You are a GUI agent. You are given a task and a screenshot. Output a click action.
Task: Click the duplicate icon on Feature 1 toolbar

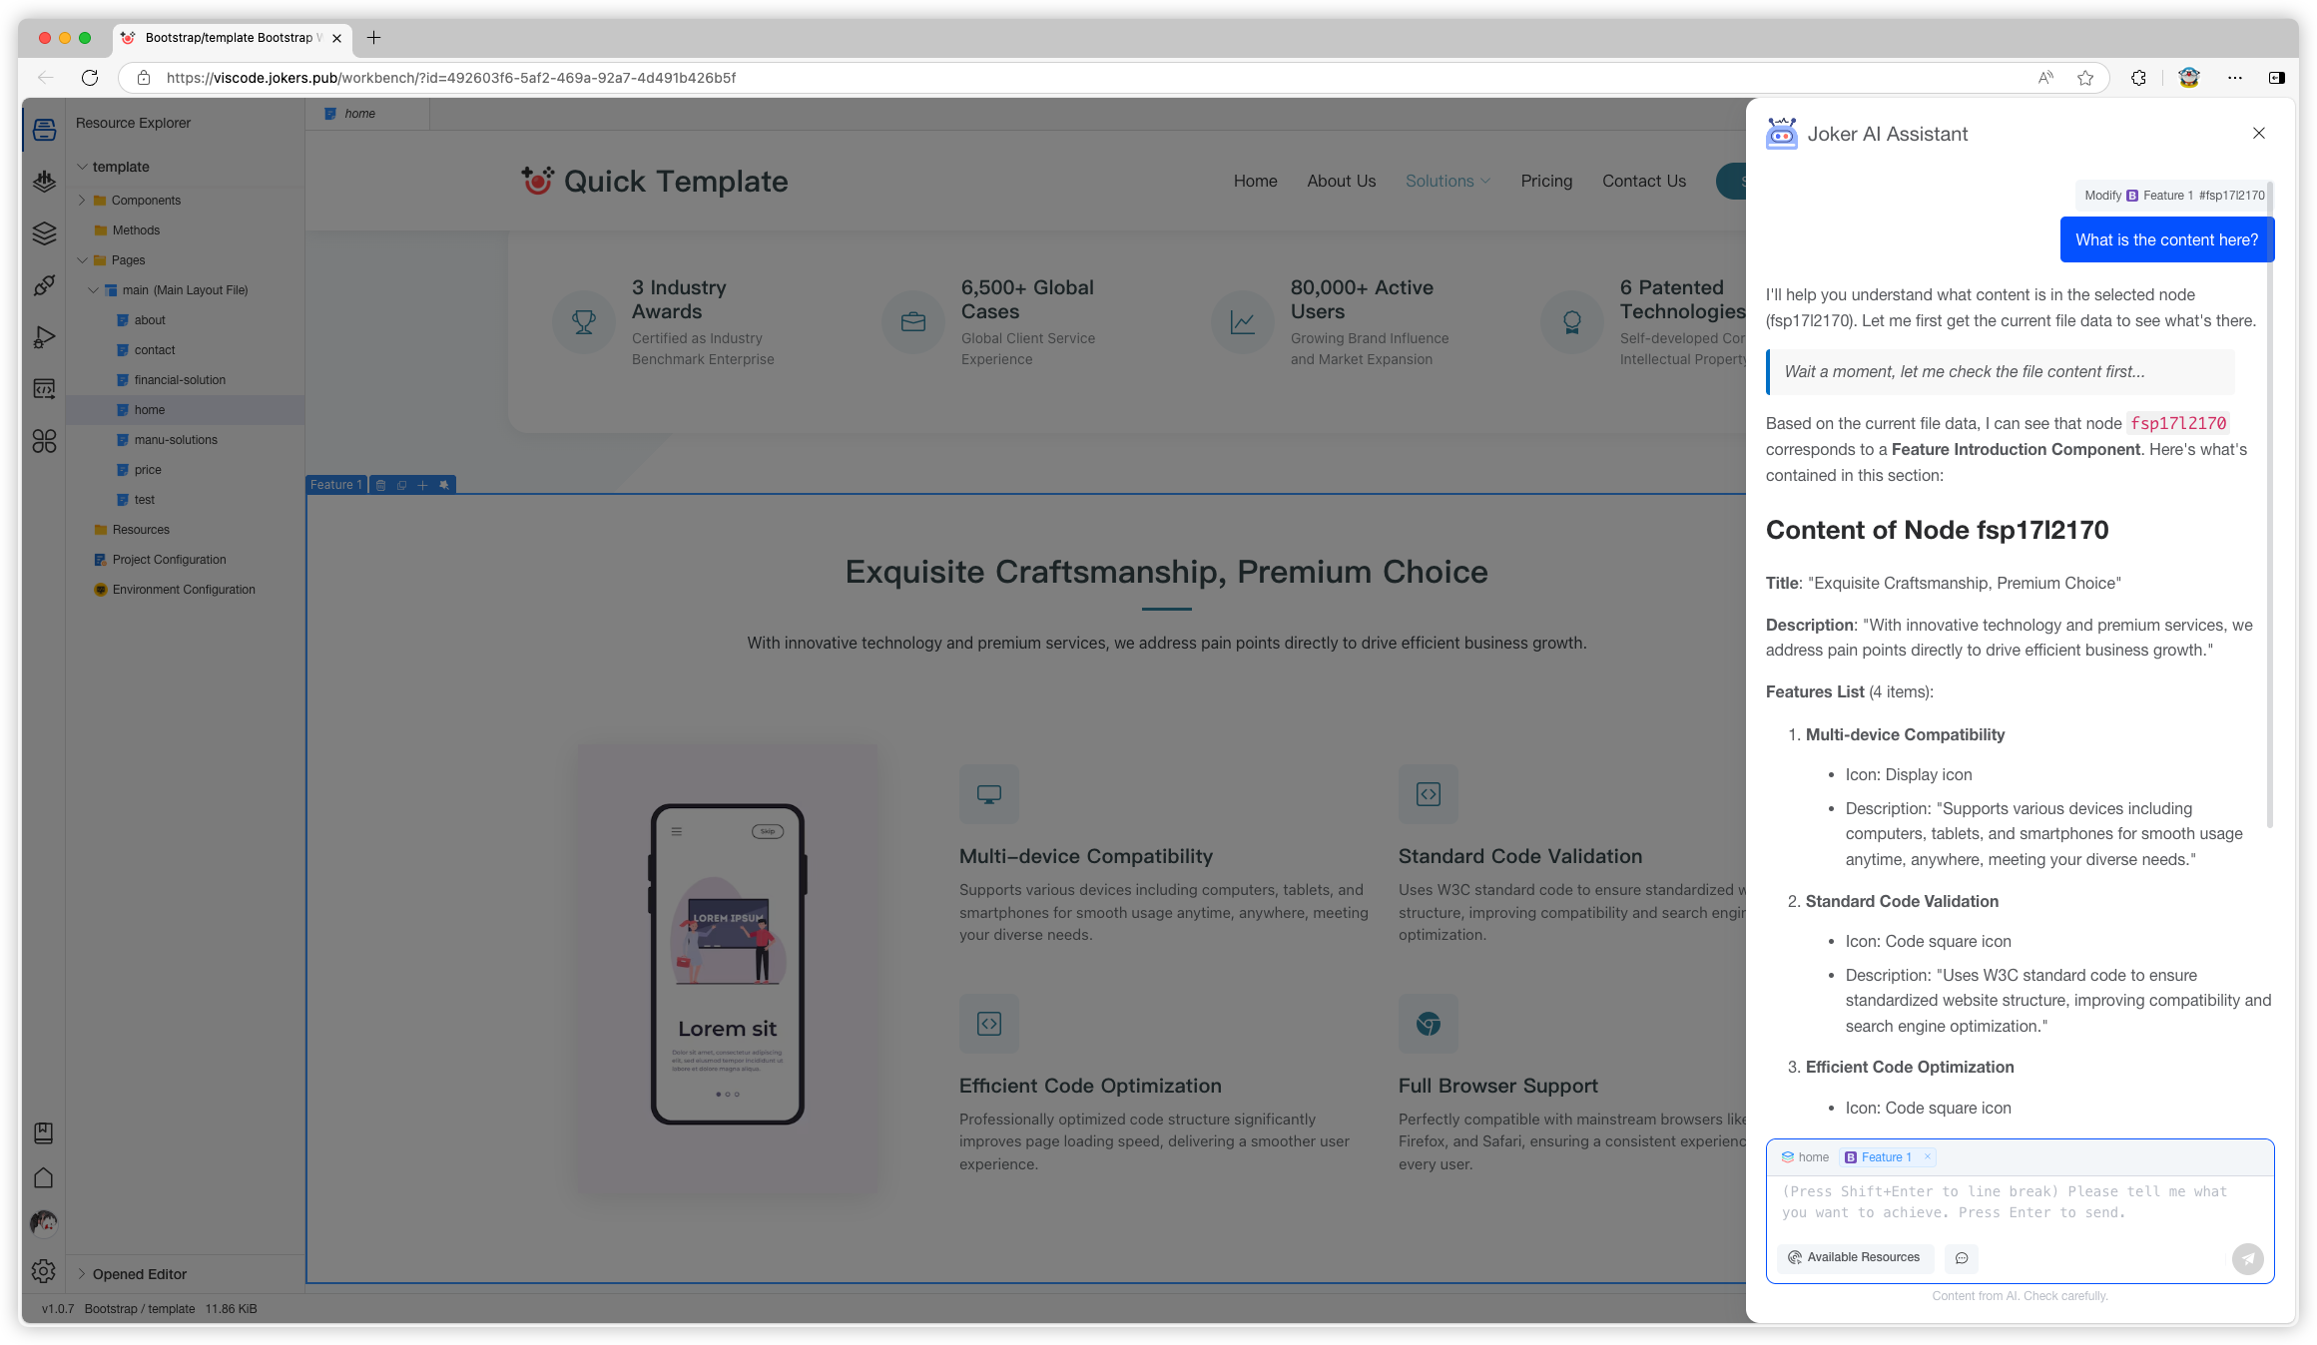coord(401,485)
